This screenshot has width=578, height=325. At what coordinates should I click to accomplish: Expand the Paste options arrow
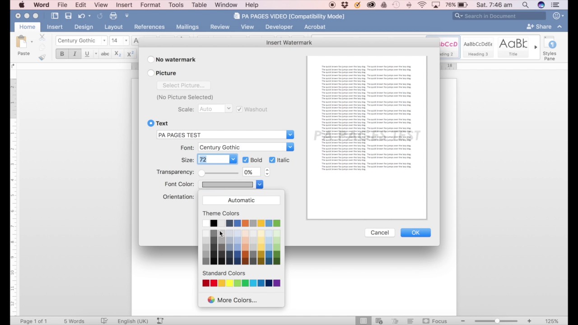coord(32,42)
